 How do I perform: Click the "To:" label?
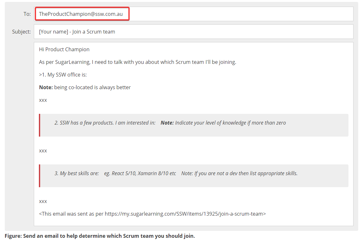click(27, 14)
